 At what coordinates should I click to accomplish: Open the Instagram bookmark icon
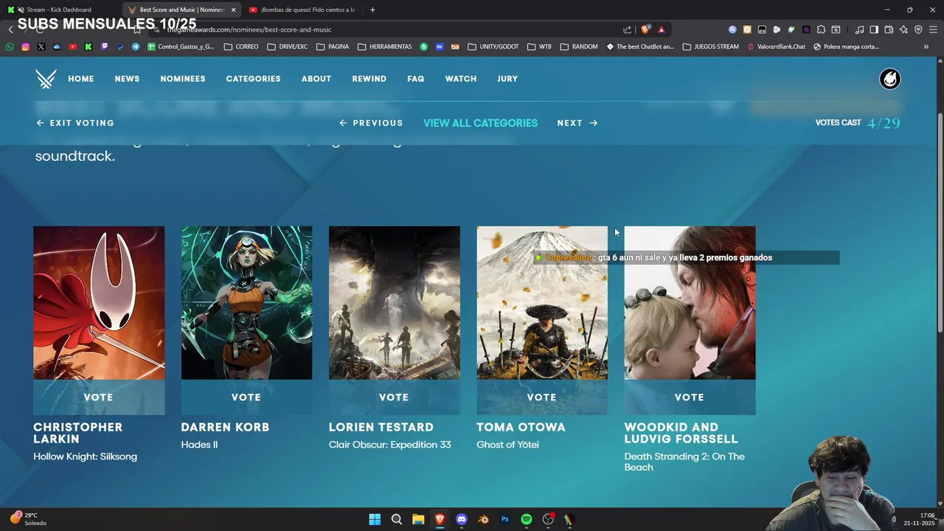tap(25, 46)
